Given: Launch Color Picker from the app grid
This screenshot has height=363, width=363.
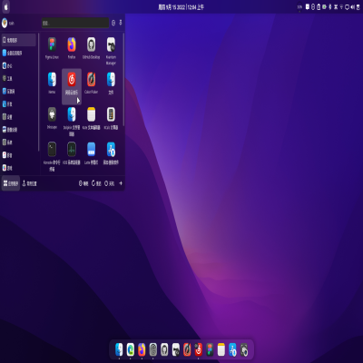Looking at the screenshot, I should pos(91,83).
